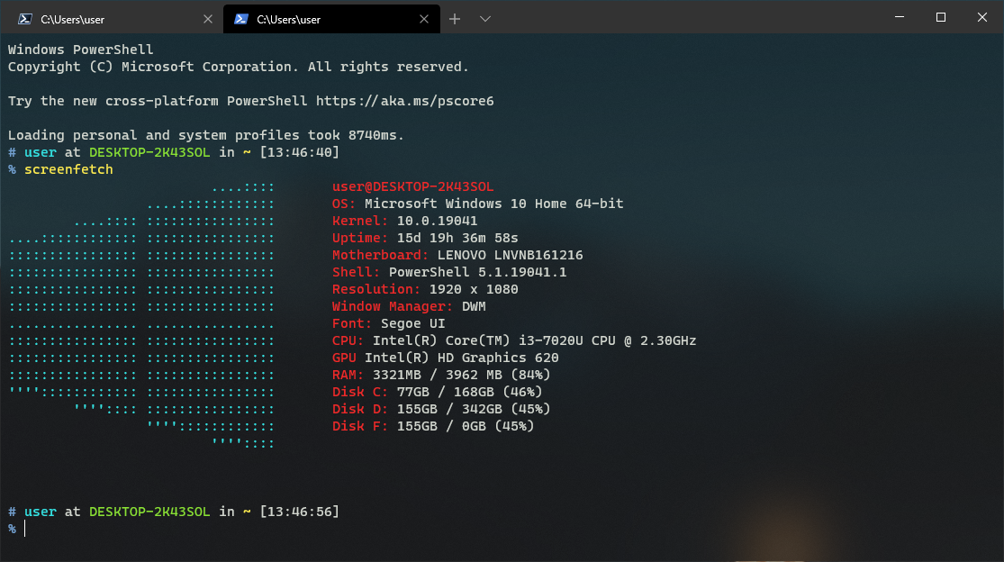Click the Disk D value "155GB / 342GB (45%)"
Screen dimensions: 1004x562
pos(474,409)
